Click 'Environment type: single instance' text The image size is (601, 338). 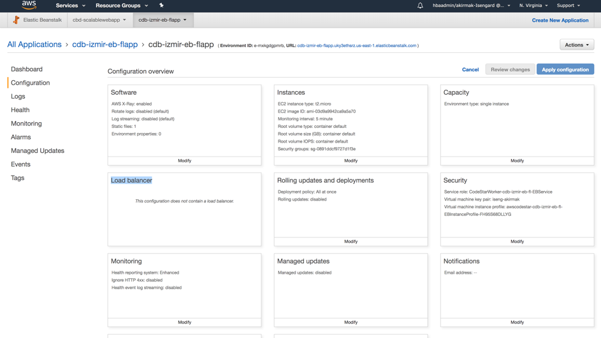477,104
